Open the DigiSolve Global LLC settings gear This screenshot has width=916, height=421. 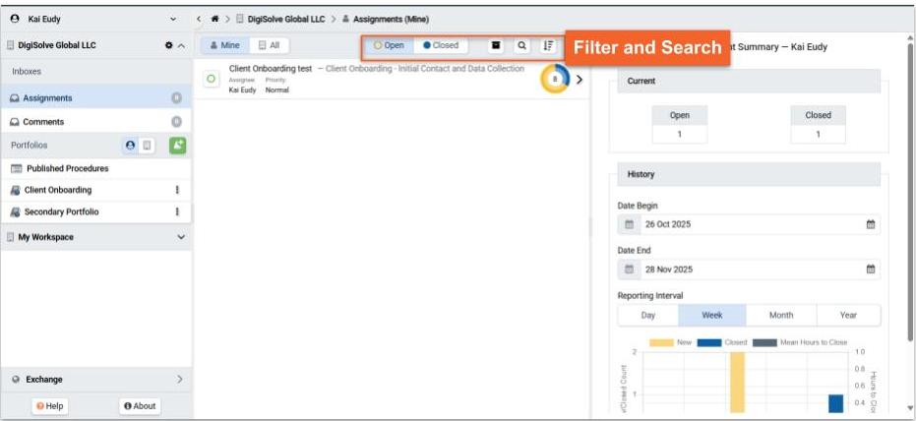coord(168,46)
